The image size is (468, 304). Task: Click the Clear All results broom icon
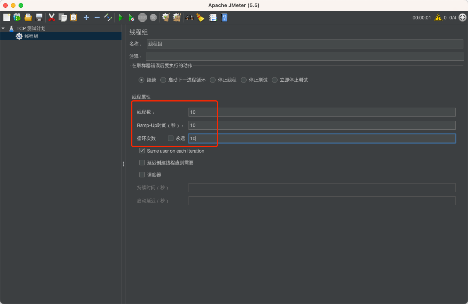tap(177, 17)
